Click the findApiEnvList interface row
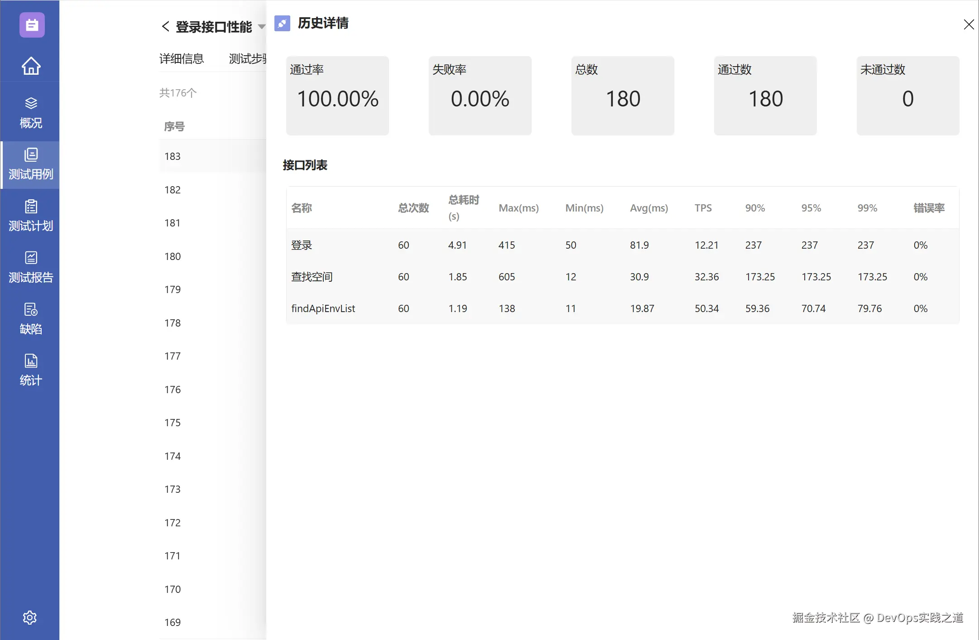The image size is (979, 640). pos(323,308)
